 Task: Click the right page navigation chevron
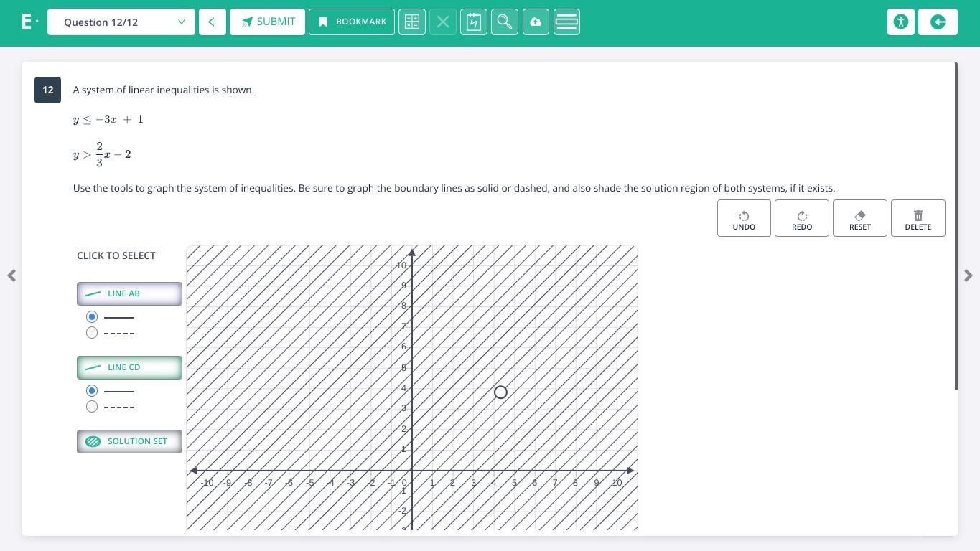[x=969, y=275]
